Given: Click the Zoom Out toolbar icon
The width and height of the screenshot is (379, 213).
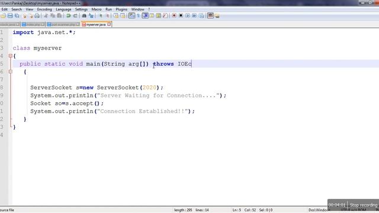Looking at the screenshot, I should (107, 16).
